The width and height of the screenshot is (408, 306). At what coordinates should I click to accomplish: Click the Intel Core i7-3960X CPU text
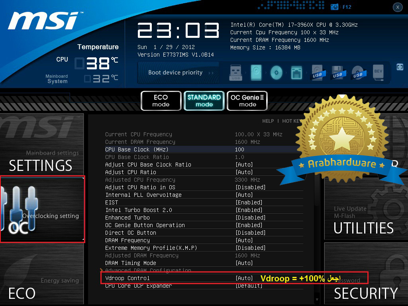(x=294, y=25)
